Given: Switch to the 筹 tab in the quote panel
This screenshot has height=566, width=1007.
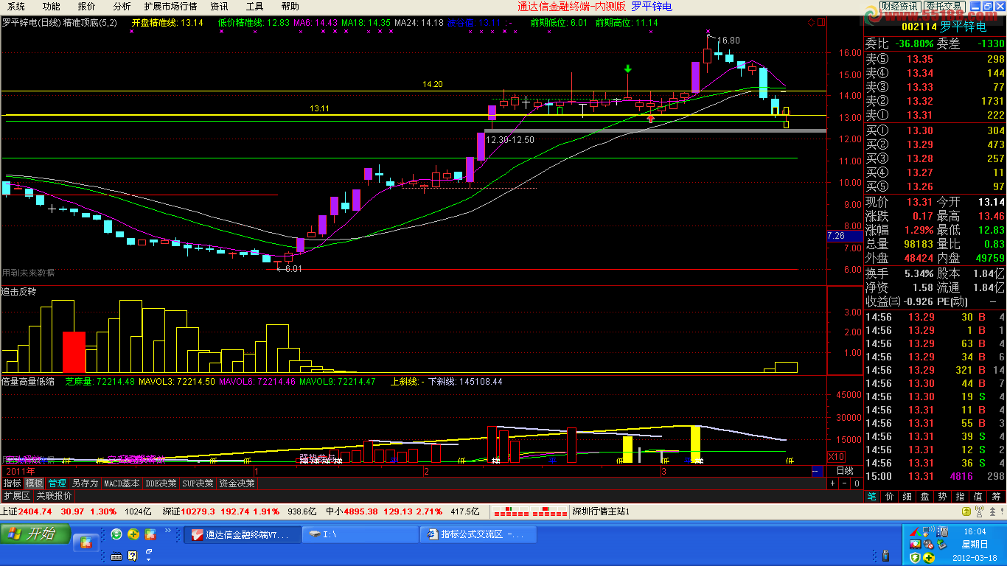Looking at the screenshot, I should 997,497.
